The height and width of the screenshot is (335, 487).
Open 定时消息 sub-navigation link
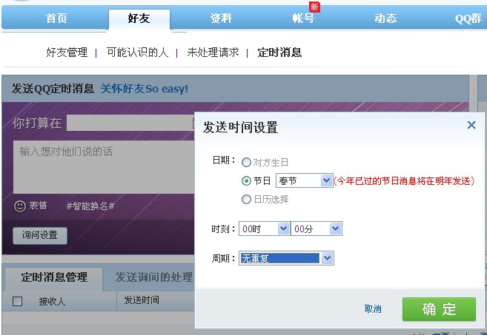click(x=279, y=53)
